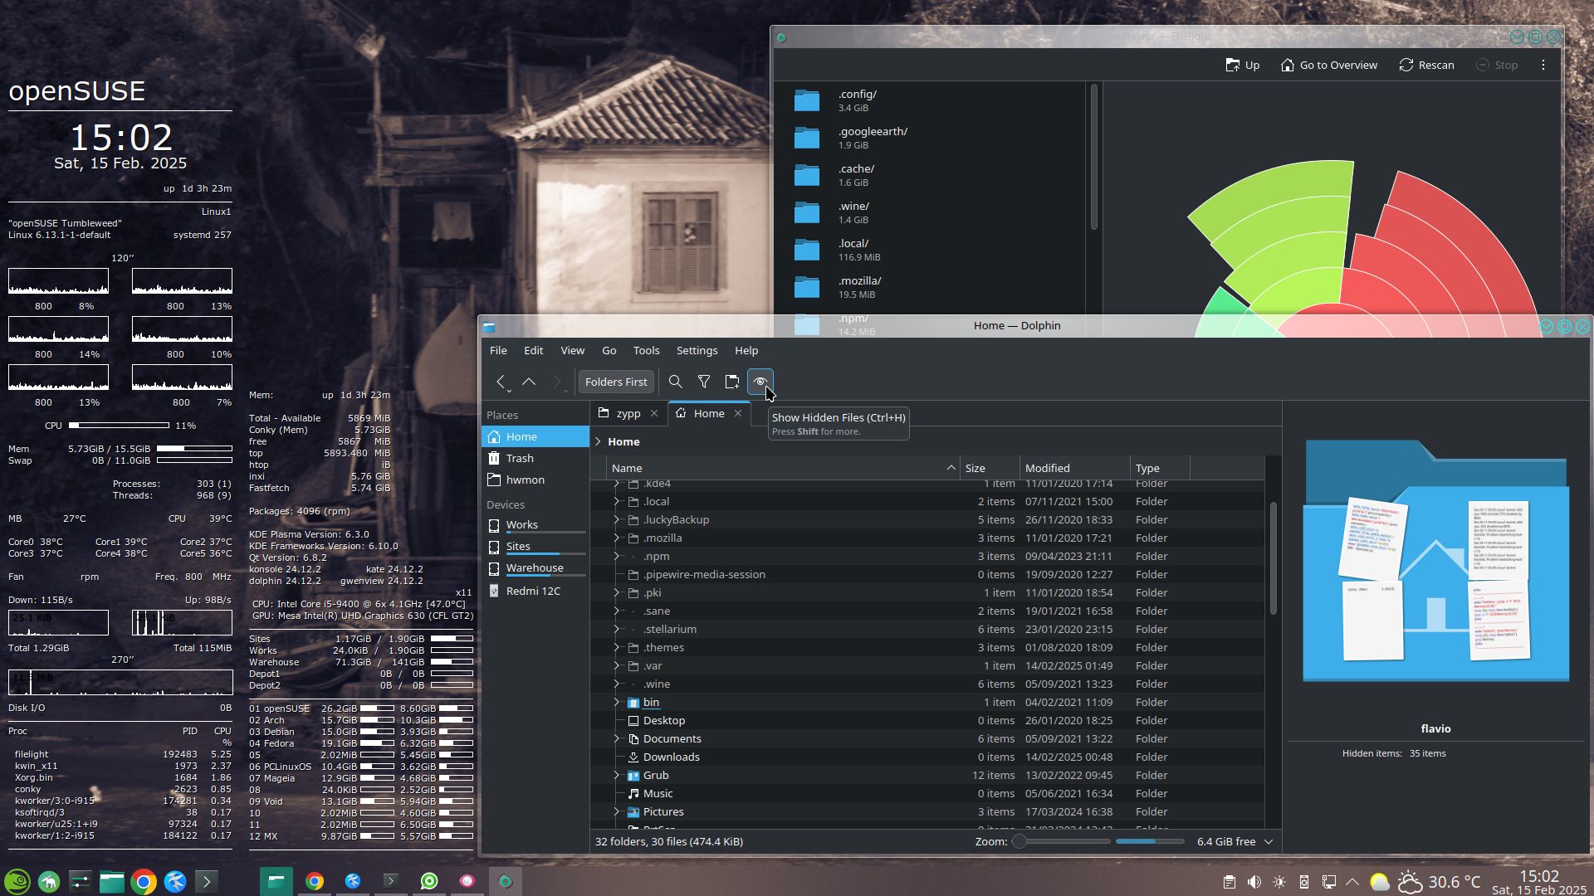Sort by the Name column header

tap(783, 468)
